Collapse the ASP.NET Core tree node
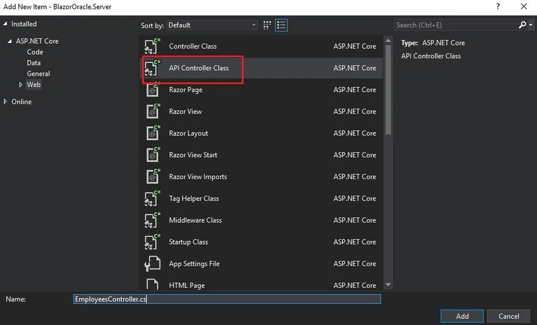Image resolution: width=537 pixels, height=325 pixels. click(x=9, y=41)
